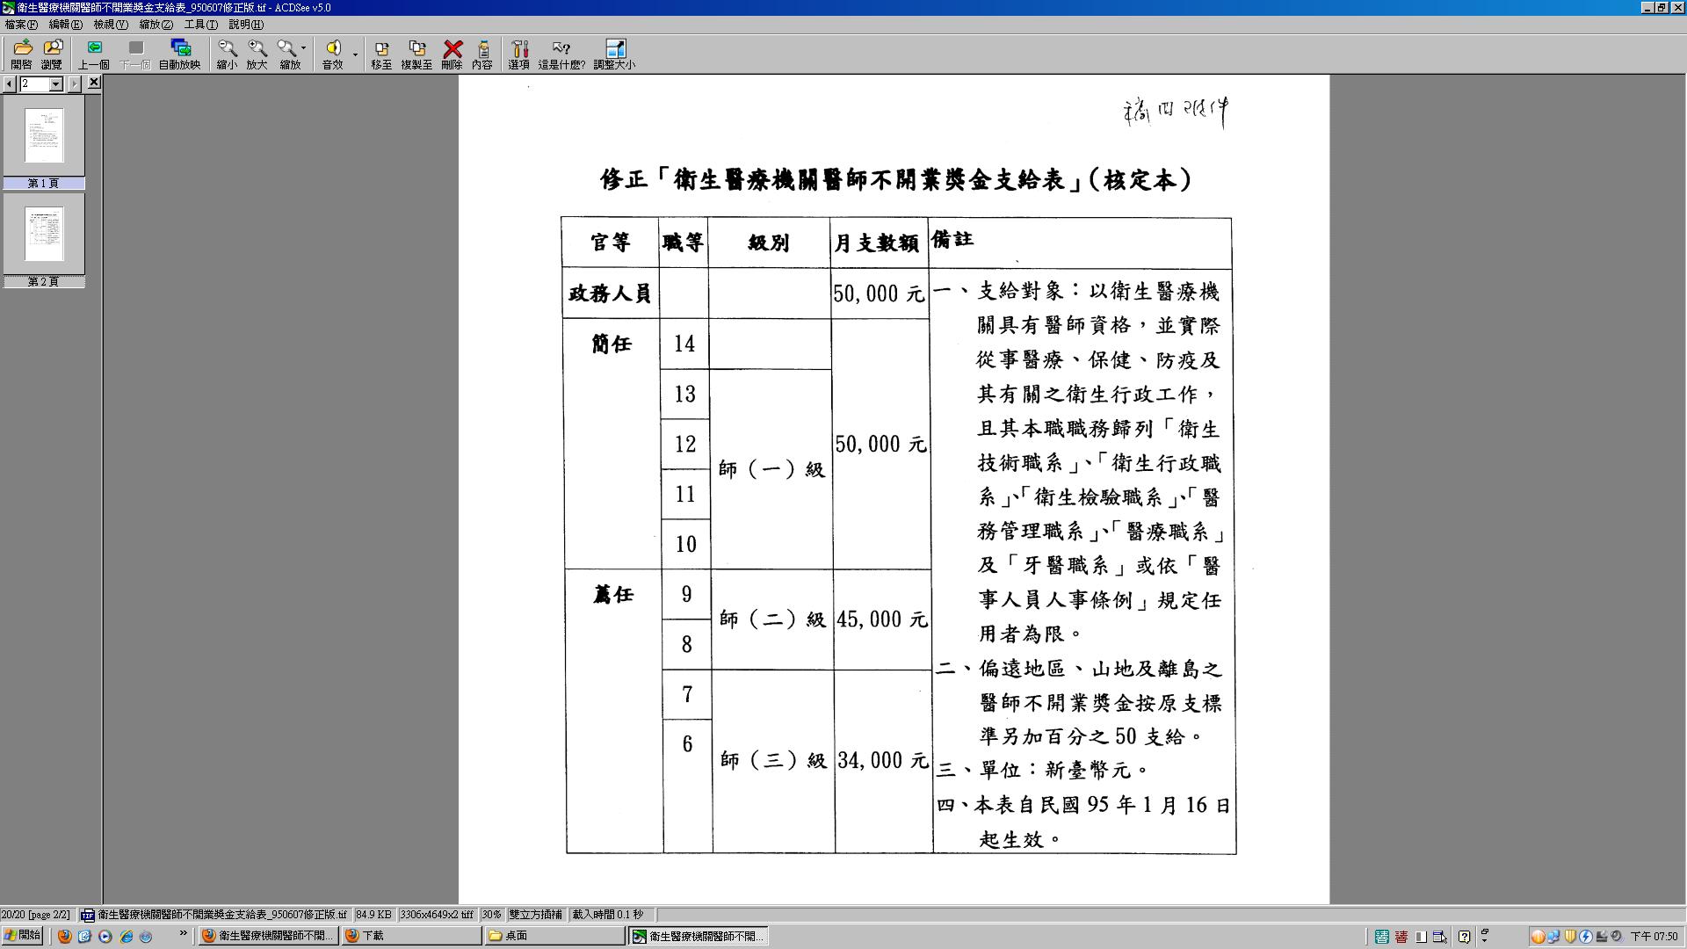This screenshot has width=1687, height=949.
Task: Click the 複製至 (Copy to) icon
Action: click(416, 54)
